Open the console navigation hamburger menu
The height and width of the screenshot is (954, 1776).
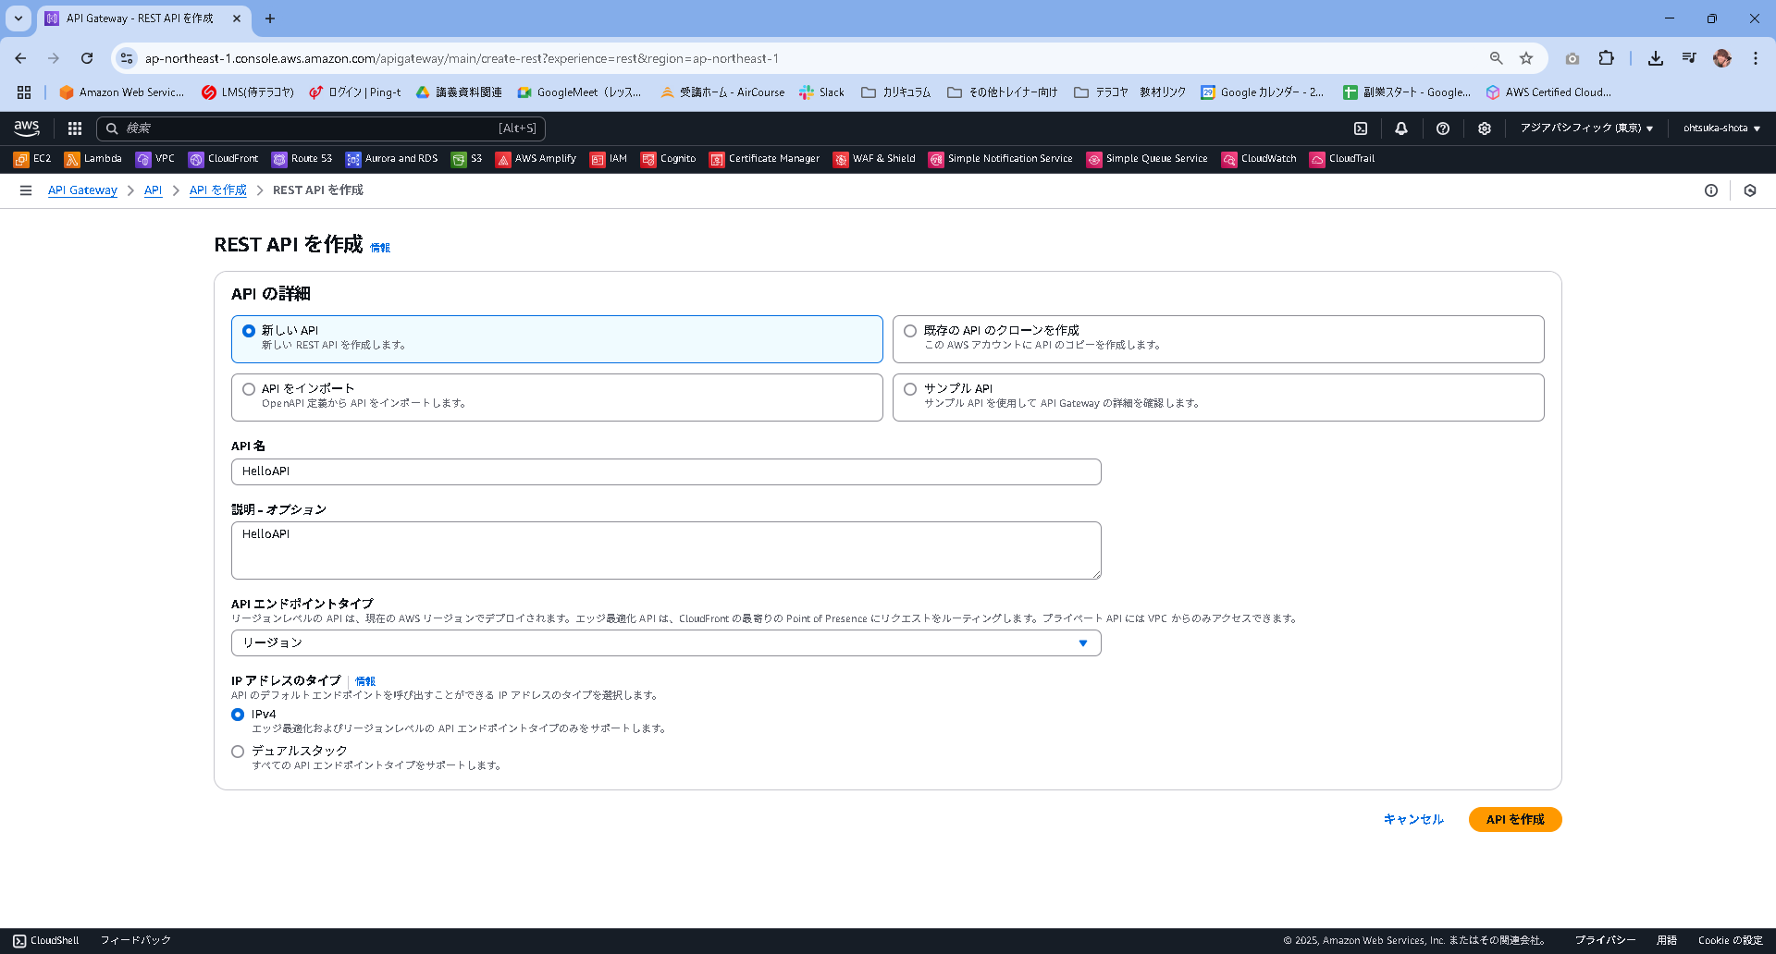(25, 190)
